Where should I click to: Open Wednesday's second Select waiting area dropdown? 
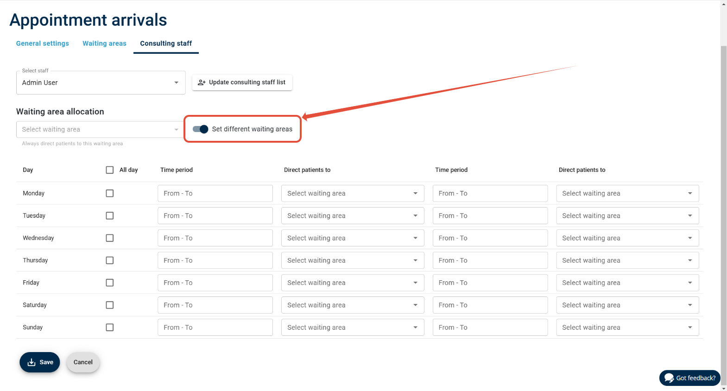click(627, 238)
